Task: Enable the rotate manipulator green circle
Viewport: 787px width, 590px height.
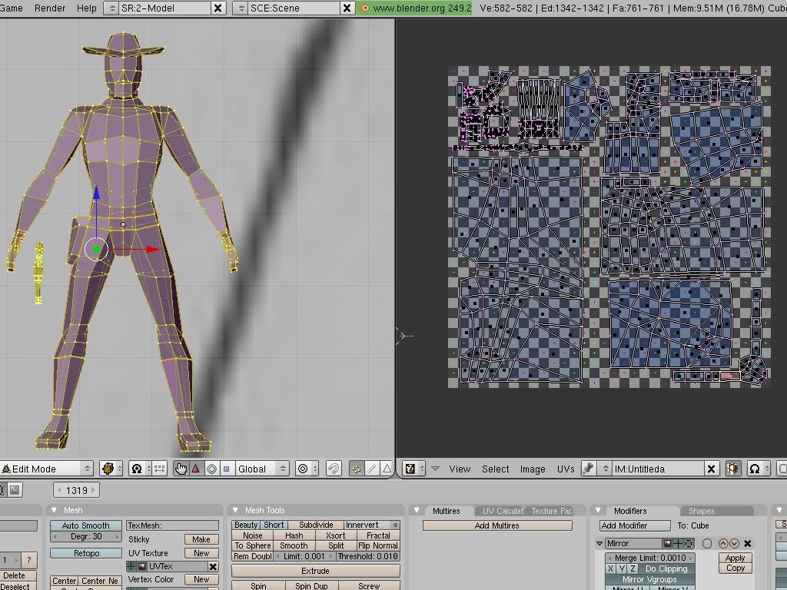Action: click(x=211, y=469)
